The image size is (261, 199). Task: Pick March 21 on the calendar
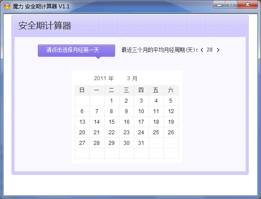click(x=97, y=132)
